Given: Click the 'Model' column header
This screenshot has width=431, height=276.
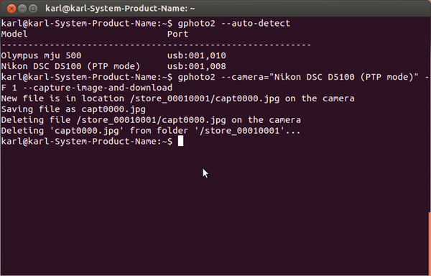Looking at the screenshot, I should (x=14, y=34).
